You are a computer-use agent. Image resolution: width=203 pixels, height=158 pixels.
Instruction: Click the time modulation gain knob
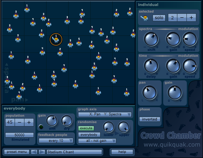pos(173,66)
